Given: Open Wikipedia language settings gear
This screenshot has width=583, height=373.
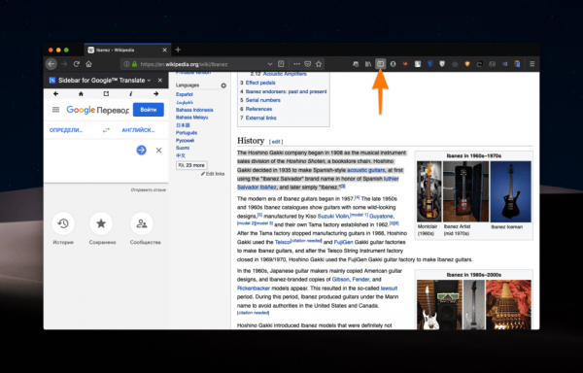Looking at the screenshot, I should pyautogui.click(x=223, y=85).
